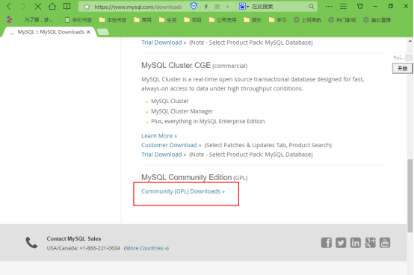Open the 学习 bookmarks folder

pyautogui.click(x=277, y=20)
